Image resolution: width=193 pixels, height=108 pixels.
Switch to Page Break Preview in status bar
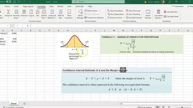[x=169, y=107]
